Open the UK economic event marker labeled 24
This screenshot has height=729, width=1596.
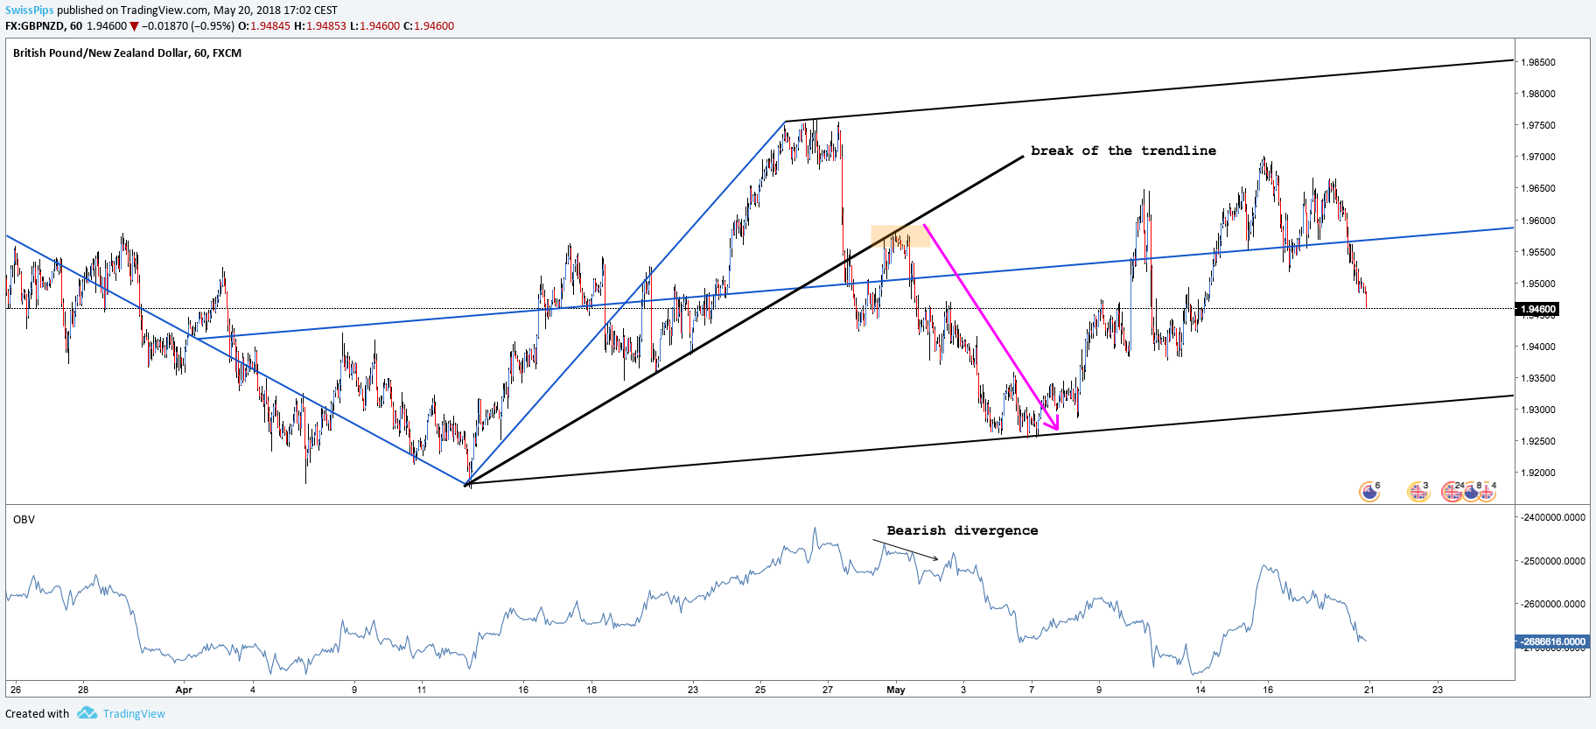click(1452, 492)
